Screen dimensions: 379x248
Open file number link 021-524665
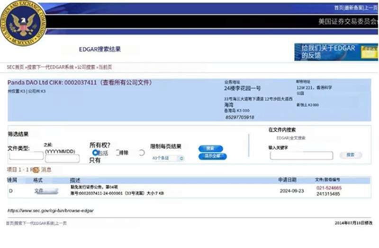[x=329, y=188]
